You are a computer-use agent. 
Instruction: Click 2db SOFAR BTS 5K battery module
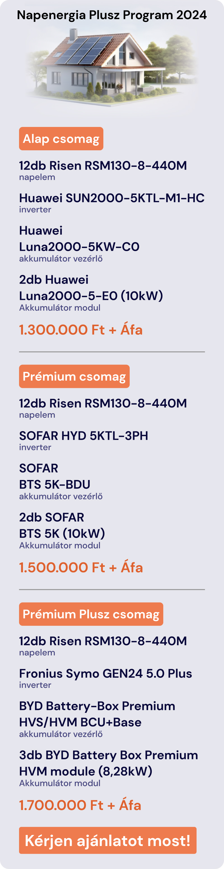pyautogui.click(x=62, y=525)
